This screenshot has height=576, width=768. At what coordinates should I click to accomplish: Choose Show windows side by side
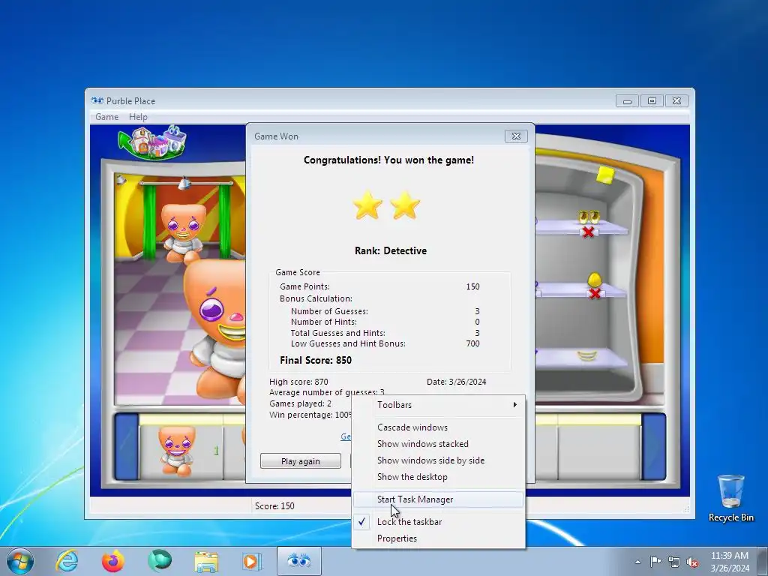click(438, 461)
